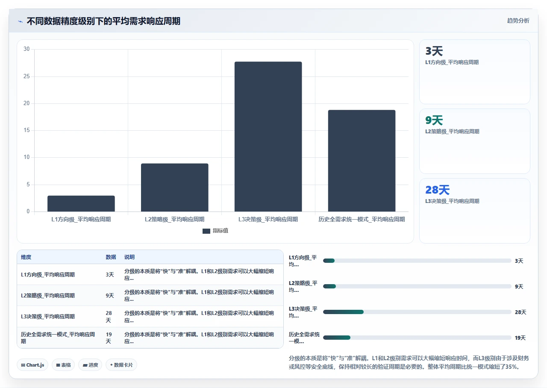The width and height of the screenshot is (547, 388).
Task: Click the Chart.js tag icon
Action: point(23,365)
